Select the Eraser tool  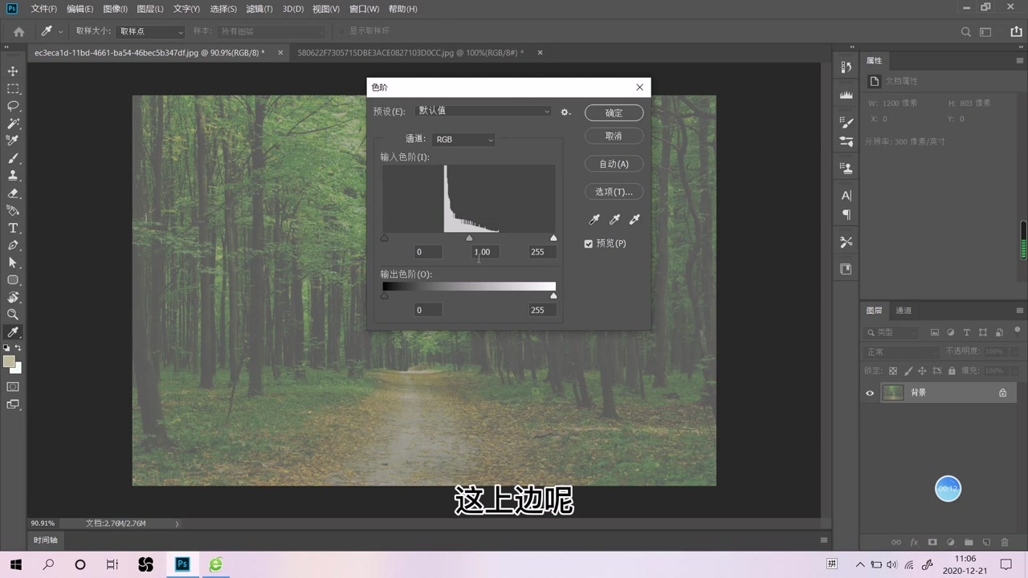[x=13, y=193]
